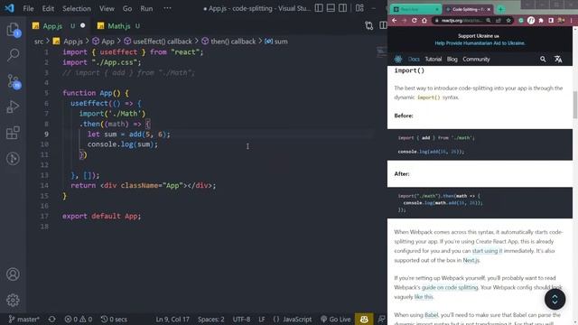
Task: Follow the 'start using it' link
Action: pos(487,251)
